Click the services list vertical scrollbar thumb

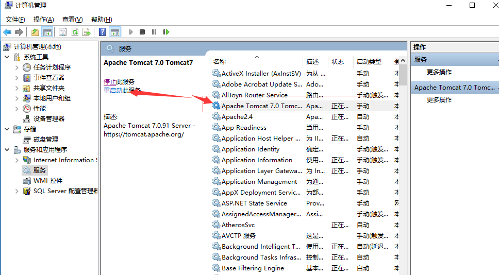pos(403,75)
